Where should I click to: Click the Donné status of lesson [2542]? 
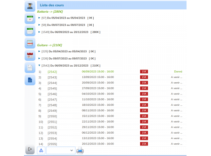tap(178, 72)
